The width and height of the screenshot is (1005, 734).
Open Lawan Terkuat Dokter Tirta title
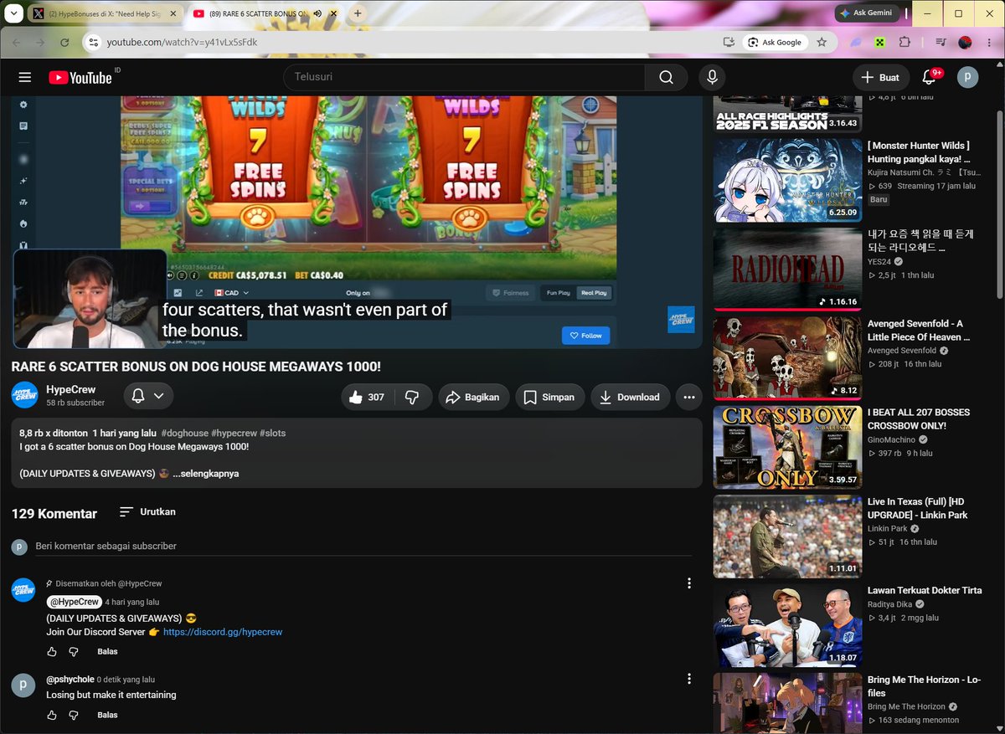925,590
